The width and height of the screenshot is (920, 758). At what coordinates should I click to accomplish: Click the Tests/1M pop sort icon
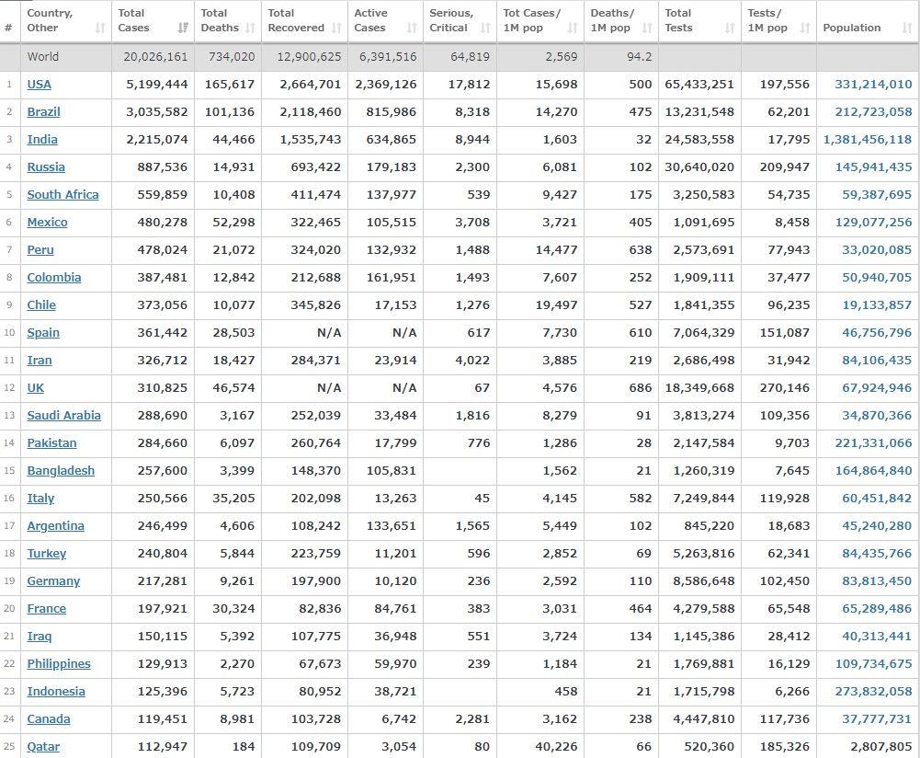[x=804, y=29]
